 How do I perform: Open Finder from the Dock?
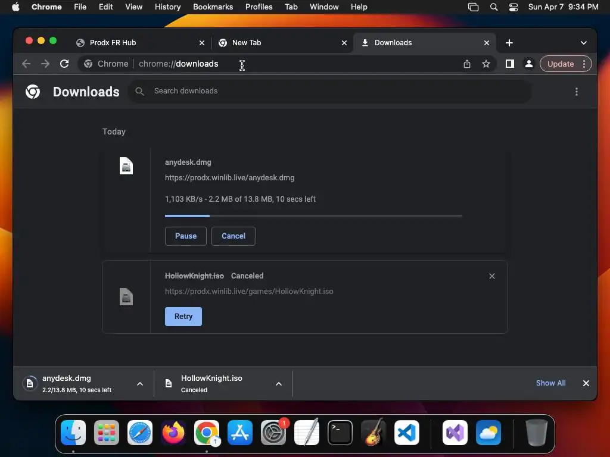point(73,433)
